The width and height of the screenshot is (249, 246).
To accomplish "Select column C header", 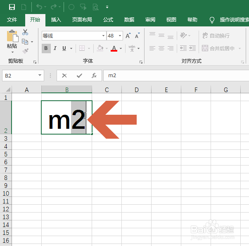I will pyautogui.click(x=107, y=90).
